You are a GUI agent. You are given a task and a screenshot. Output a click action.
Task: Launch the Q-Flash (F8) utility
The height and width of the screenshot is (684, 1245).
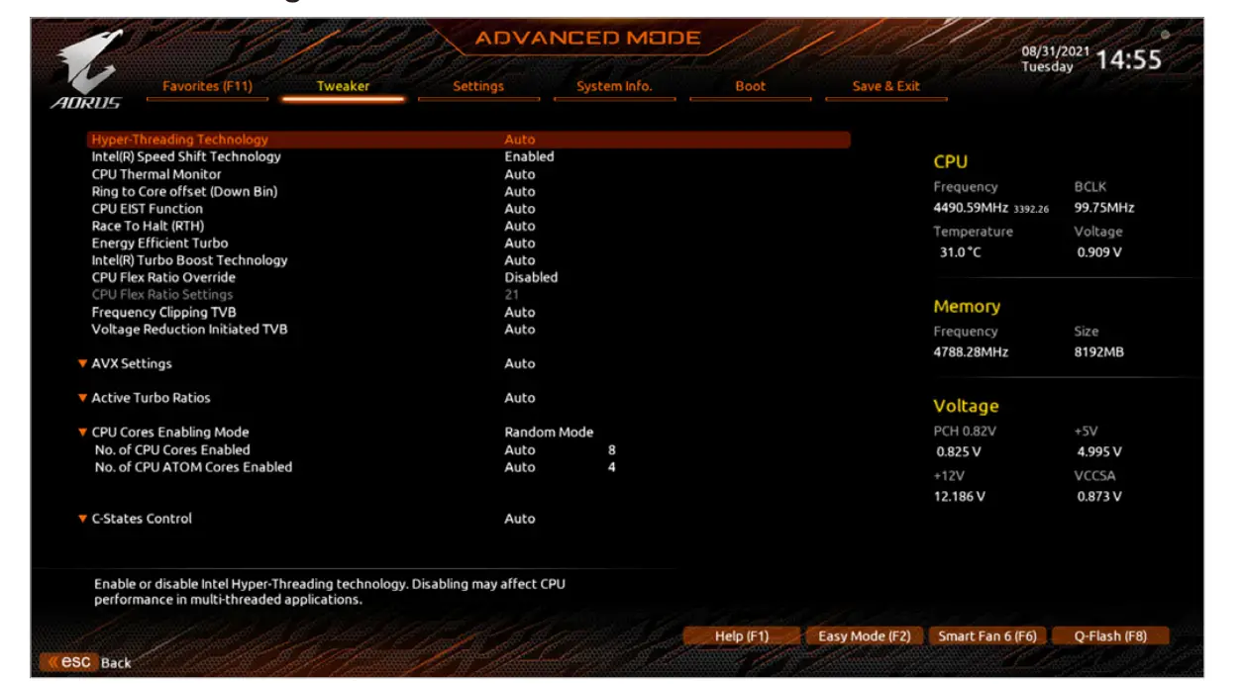point(1111,636)
